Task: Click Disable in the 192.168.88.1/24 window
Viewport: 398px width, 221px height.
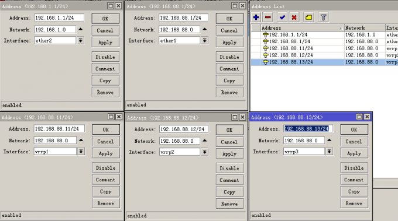Action: coord(229,57)
